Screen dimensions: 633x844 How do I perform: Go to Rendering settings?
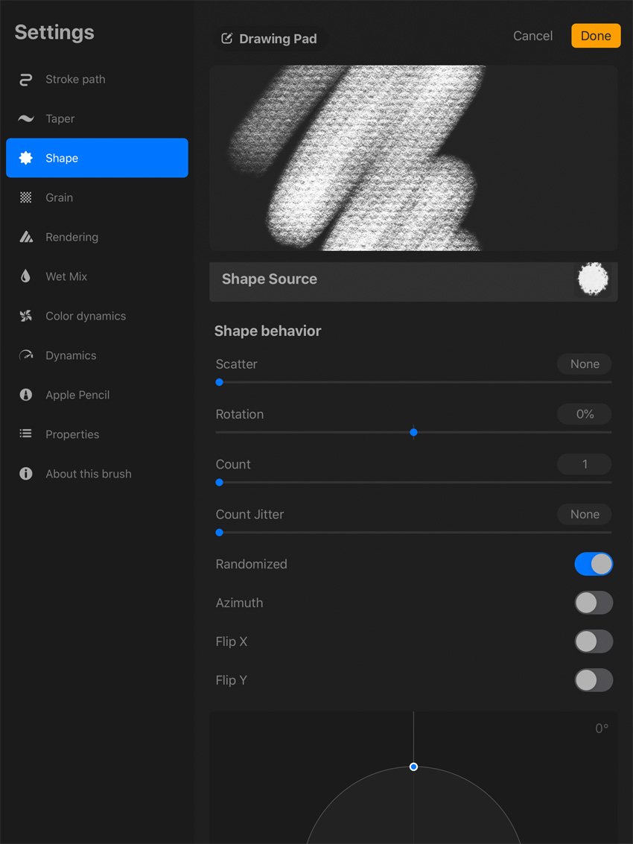point(72,237)
